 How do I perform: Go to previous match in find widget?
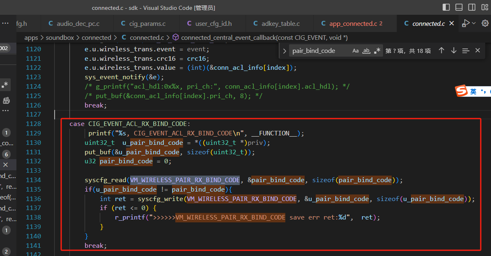441,50
